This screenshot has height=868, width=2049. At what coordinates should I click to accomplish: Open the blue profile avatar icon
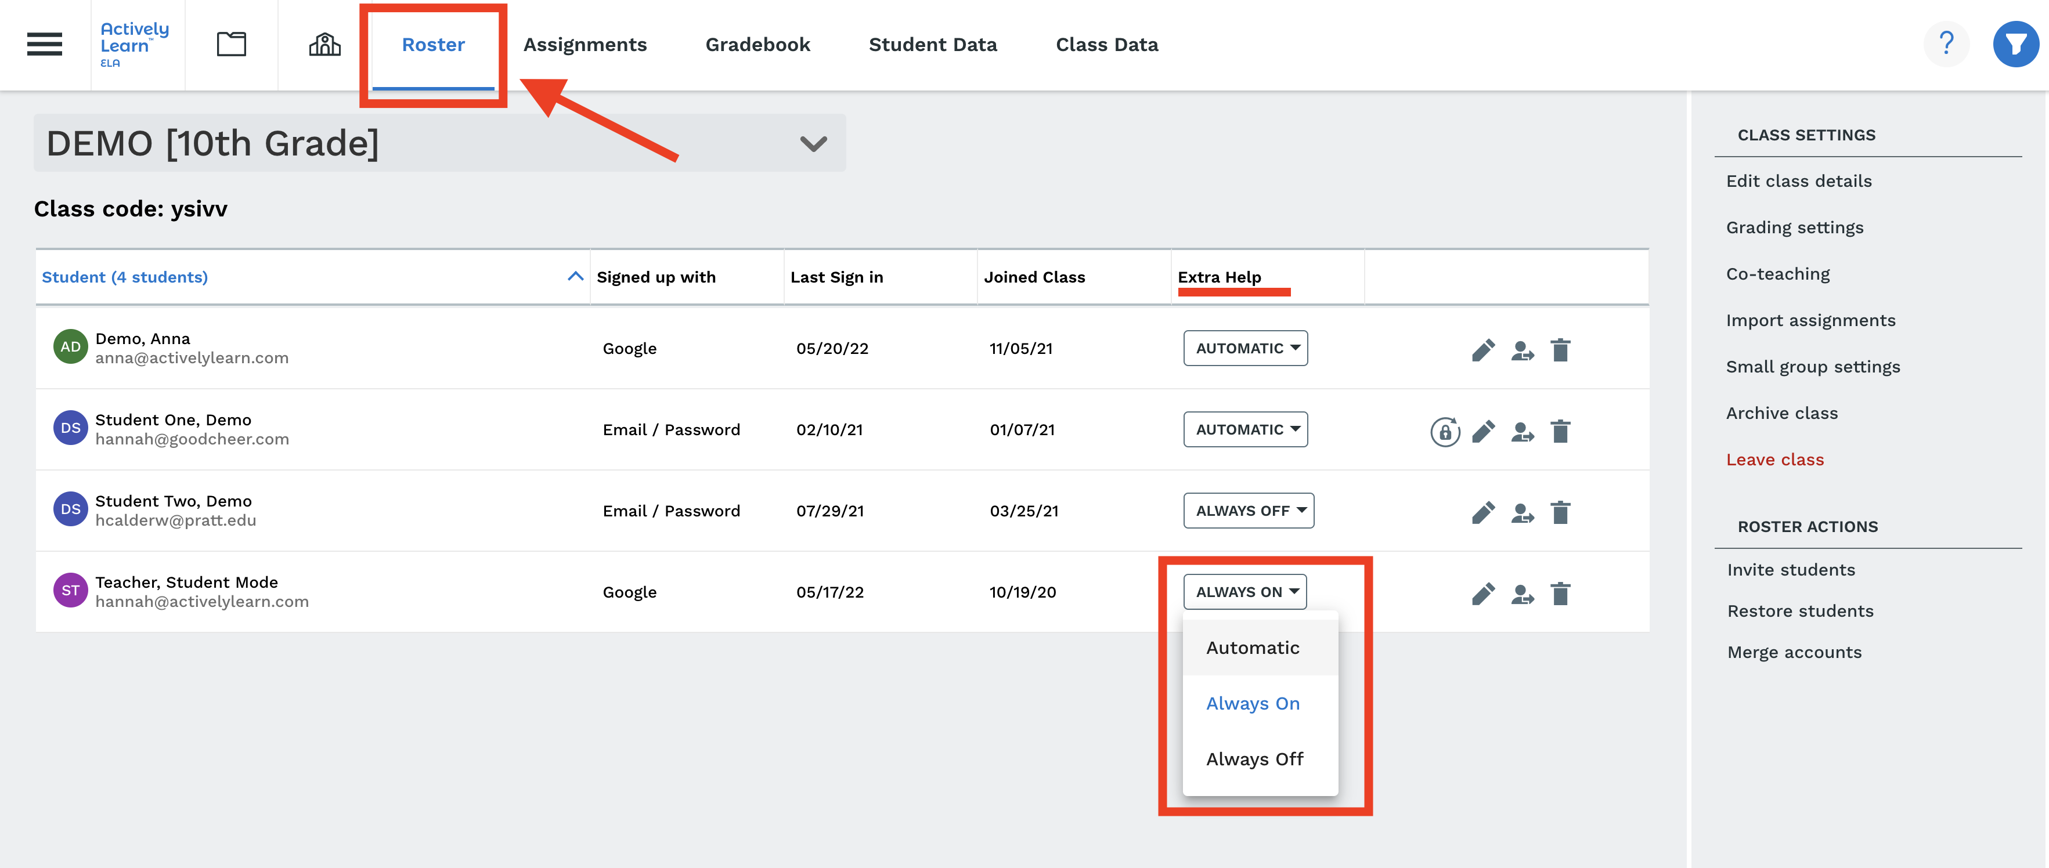pyautogui.click(x=2015, y=44)
